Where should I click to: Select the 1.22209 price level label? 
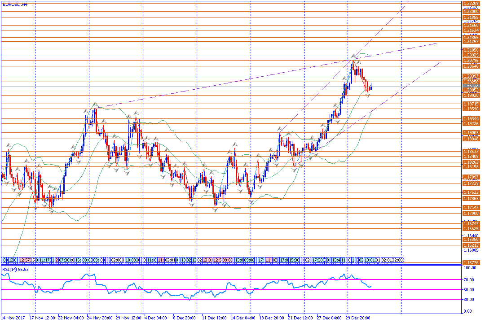click(x=470, y=3)
